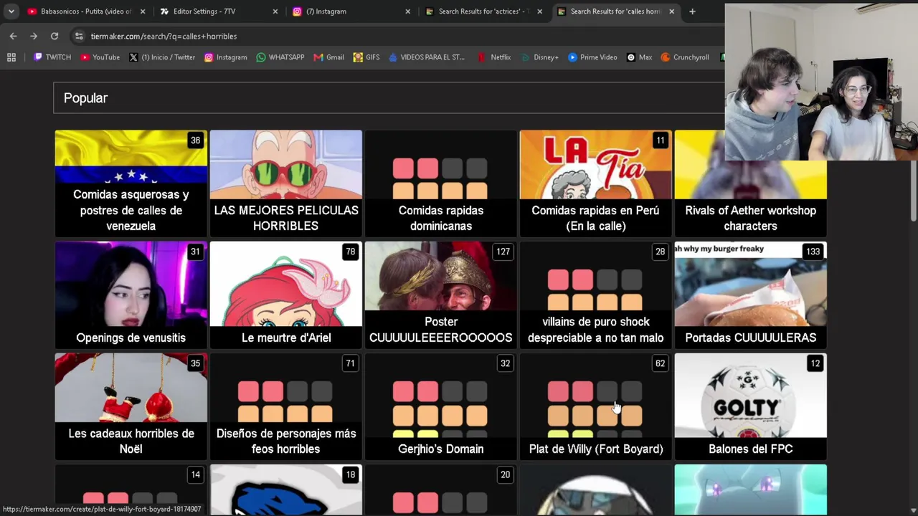Open 'Openings de venusitis' tier list
The height and width of the screenshot is (516, 918).
click(131, 295)
